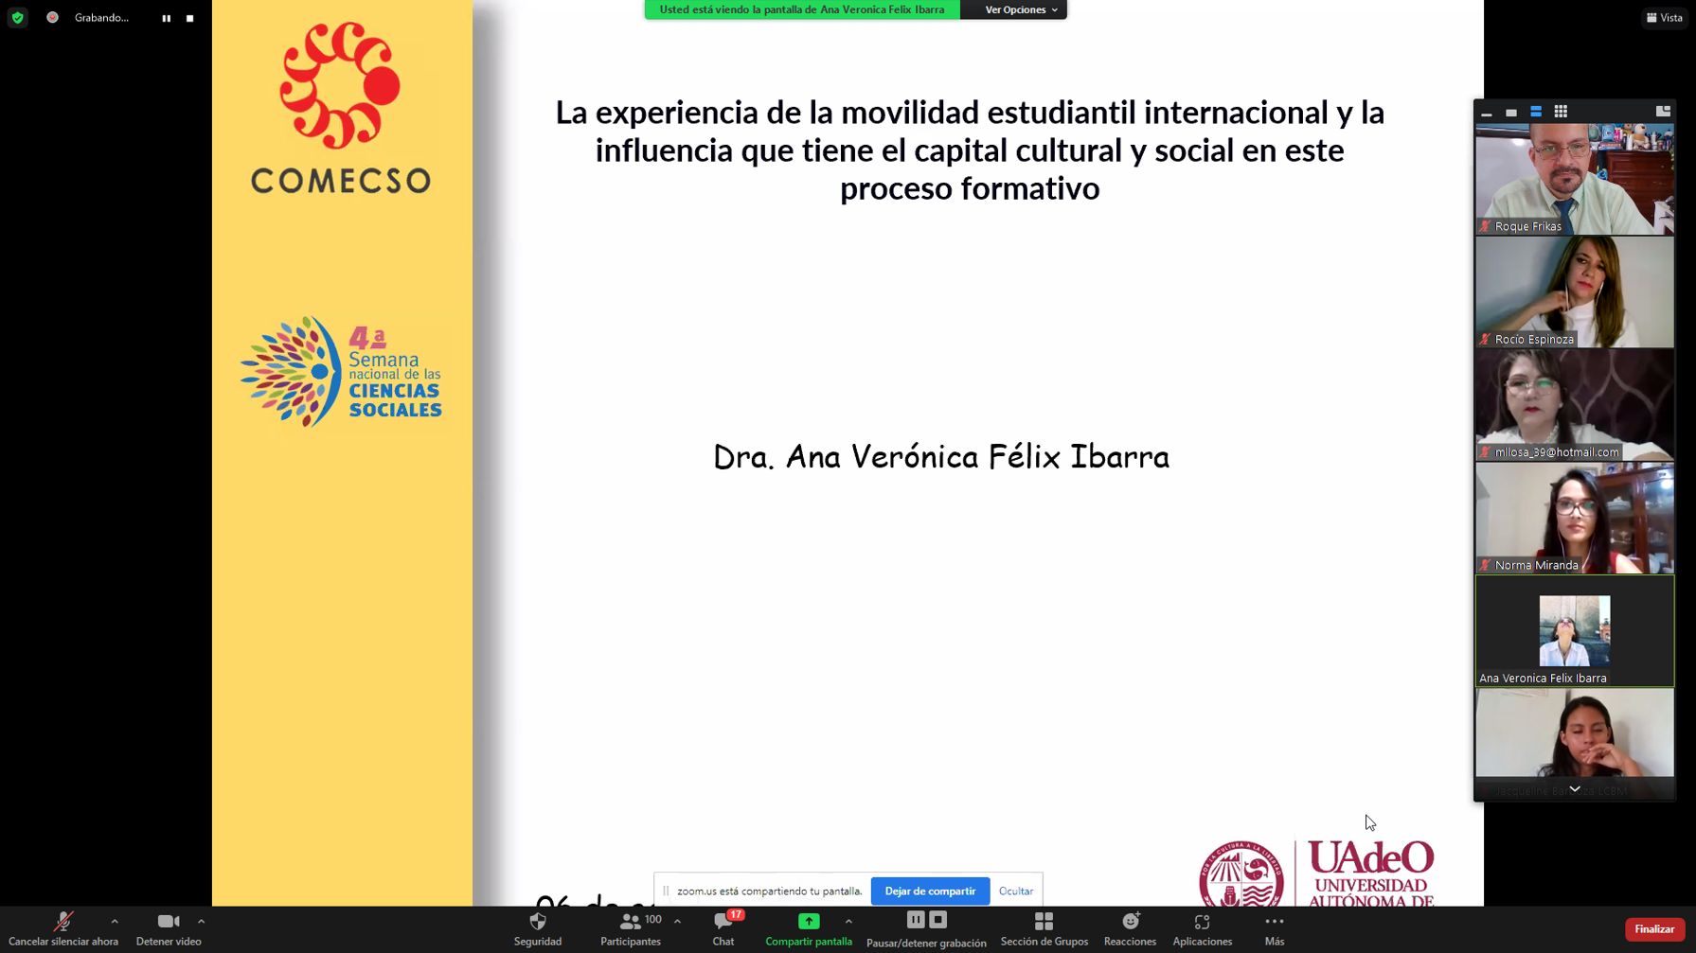This screenshot has height=953, width=1696.
Task: Open video options arrow next to camera
Action: point(201,921)
